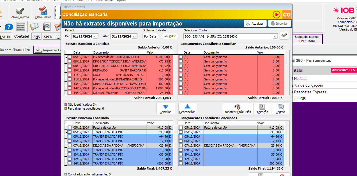Click the blue question mark help icon
Screen dimensions: 357x176
click(x=9, y=27)
